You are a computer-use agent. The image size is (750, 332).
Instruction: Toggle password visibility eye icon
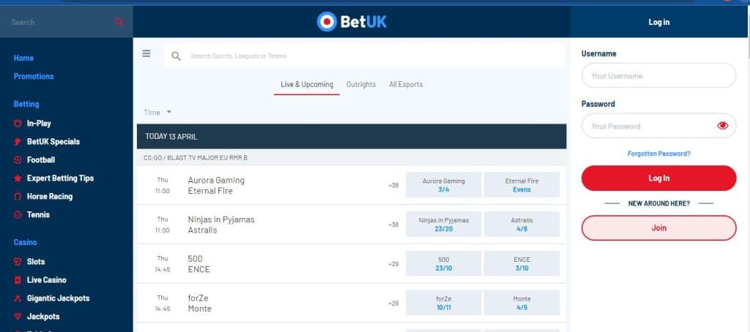pos(722,126)
